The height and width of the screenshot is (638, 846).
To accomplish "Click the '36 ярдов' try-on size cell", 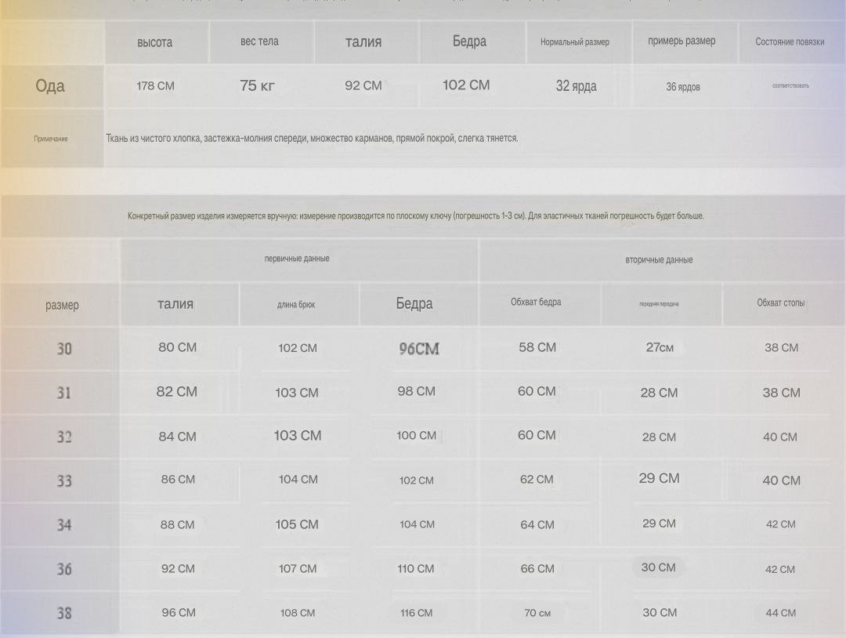I will (682, 87).
